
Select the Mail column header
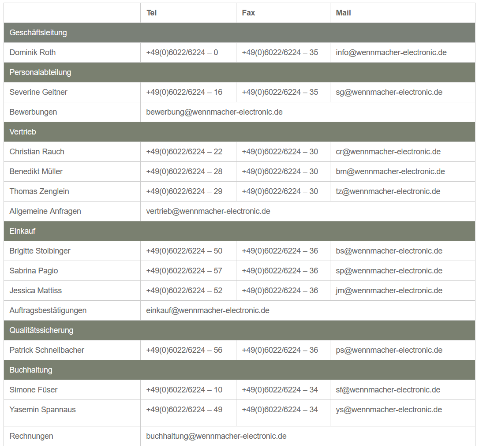coord(343,13)
